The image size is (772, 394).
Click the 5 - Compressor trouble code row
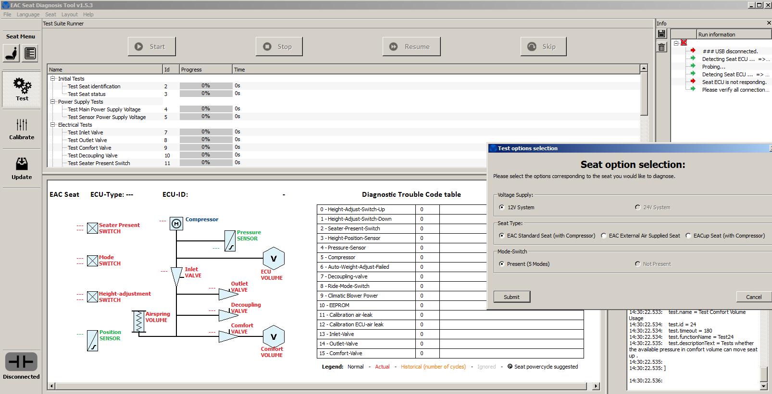coord(402,257)
